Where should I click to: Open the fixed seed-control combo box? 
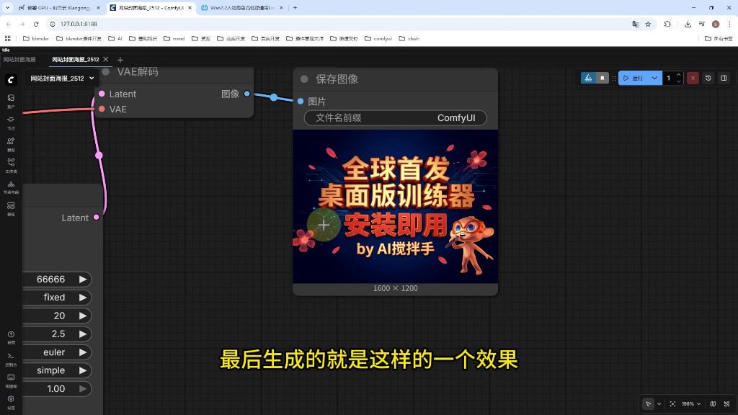tap(57, 298)
